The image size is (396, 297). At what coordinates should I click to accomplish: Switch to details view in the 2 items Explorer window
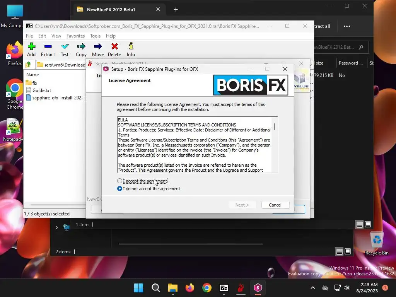(x=340, y=251)
